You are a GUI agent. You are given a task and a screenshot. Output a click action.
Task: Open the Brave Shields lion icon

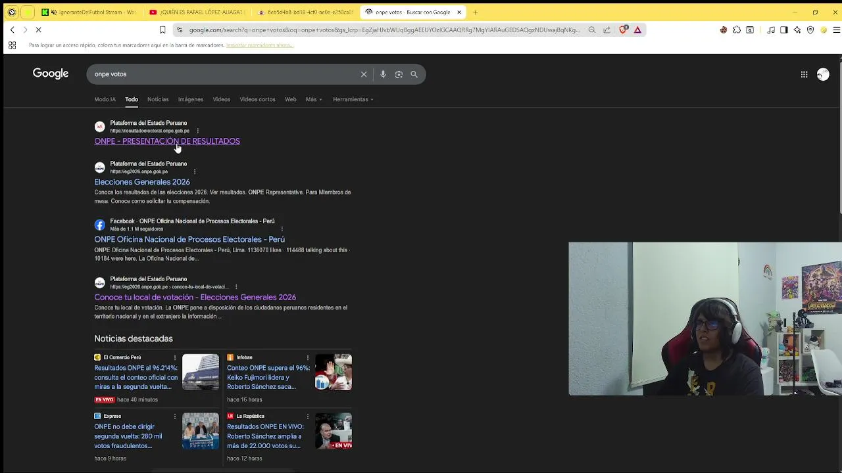(x=623, y=30)
